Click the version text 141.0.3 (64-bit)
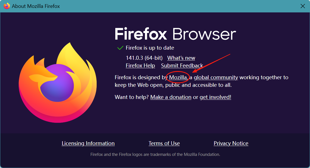Screen dimensions: 310x168 click(x=144, y=58)
